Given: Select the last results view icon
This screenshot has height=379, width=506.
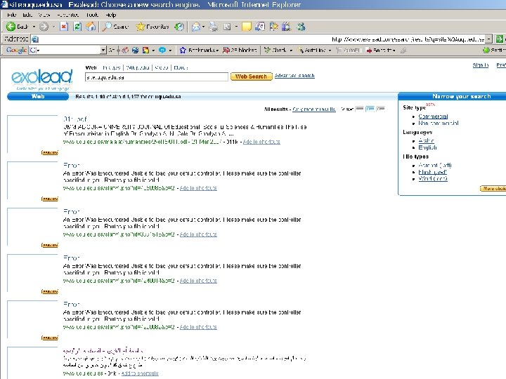Looking at the screenshot, I should (x=381, y=109).
